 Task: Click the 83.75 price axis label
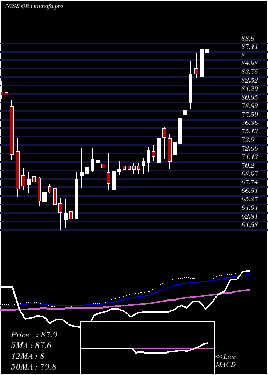pyautogui.click(x=249, y=72)
